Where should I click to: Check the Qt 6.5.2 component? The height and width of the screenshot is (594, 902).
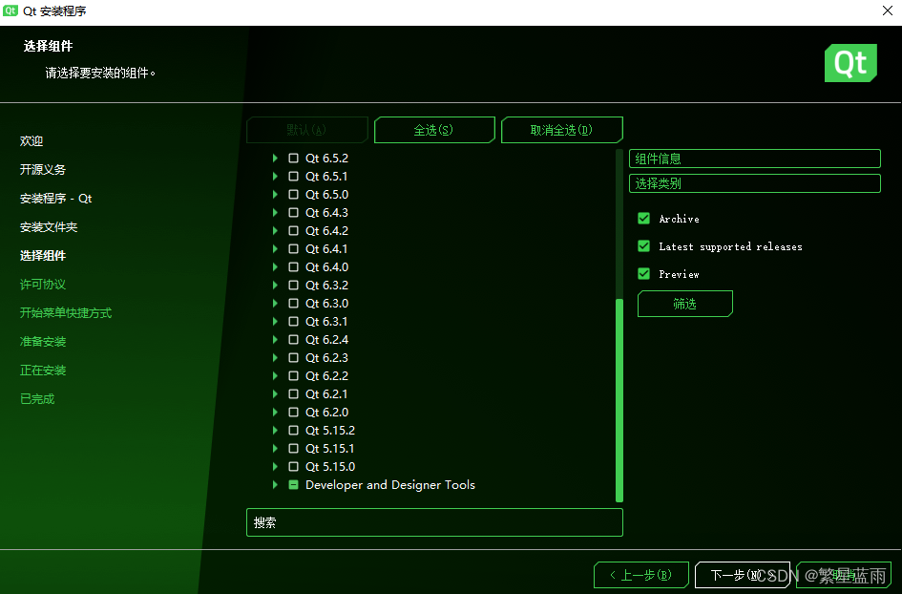tap(291, 158)
